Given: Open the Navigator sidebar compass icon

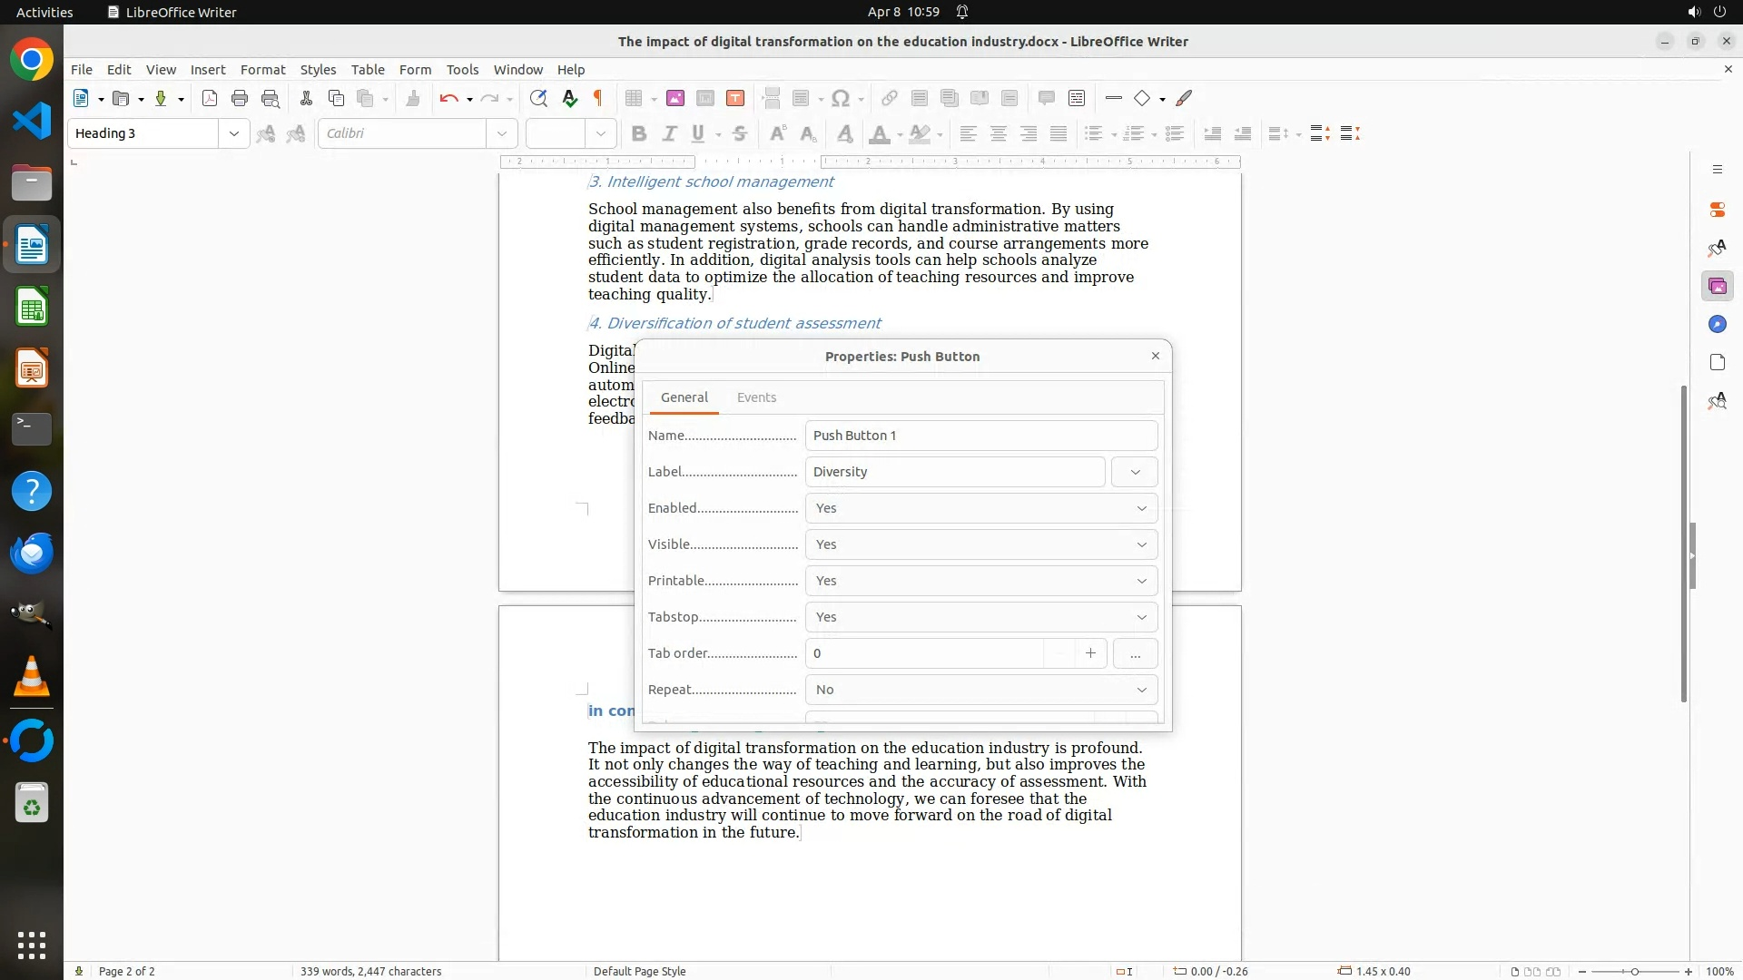Looking at the screenshot, I should pos(1717,324).
